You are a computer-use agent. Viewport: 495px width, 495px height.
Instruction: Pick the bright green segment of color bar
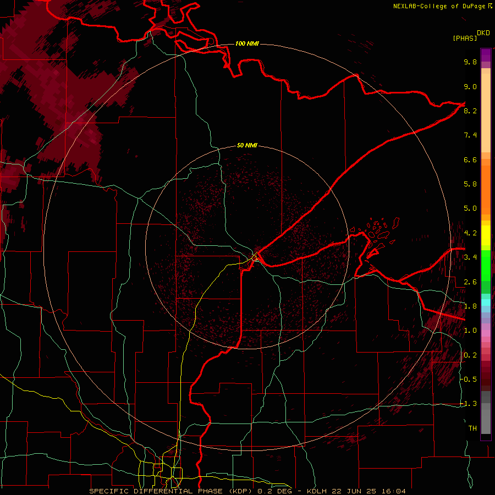[486, 265]
